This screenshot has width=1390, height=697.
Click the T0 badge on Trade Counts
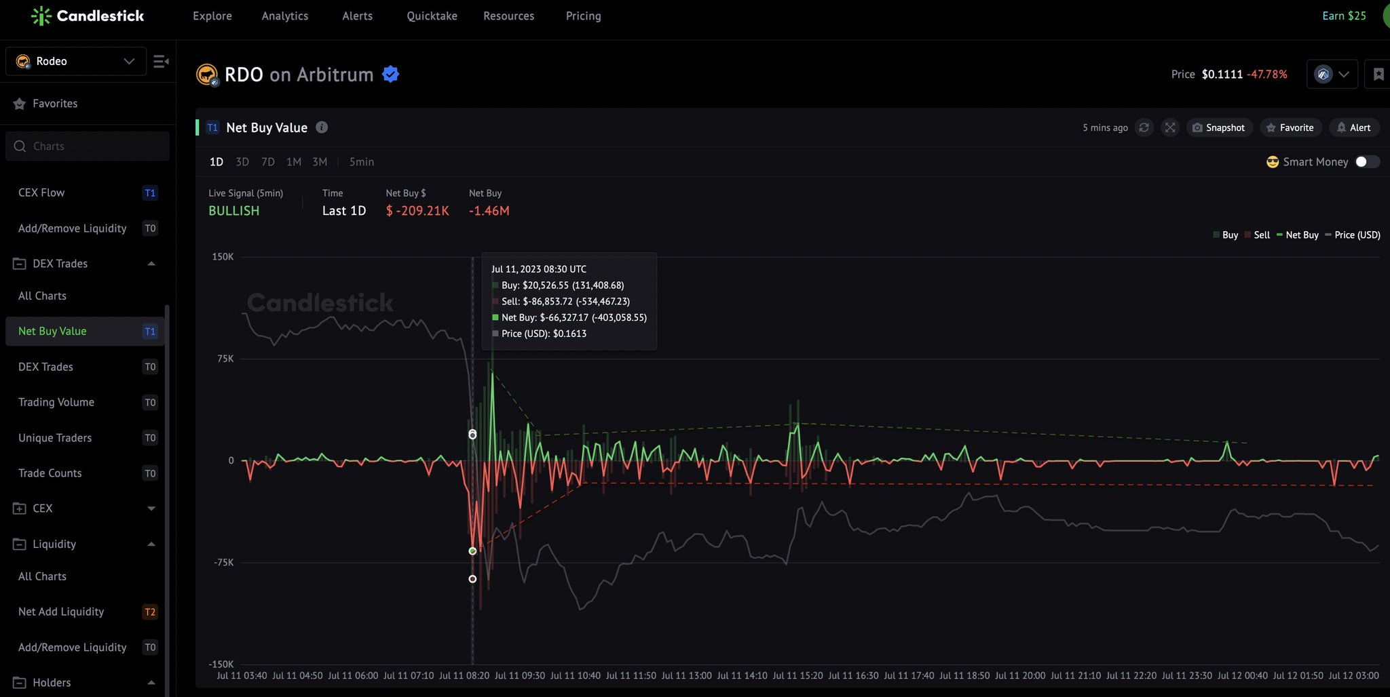pyautogui.click(x=150, y=473)
